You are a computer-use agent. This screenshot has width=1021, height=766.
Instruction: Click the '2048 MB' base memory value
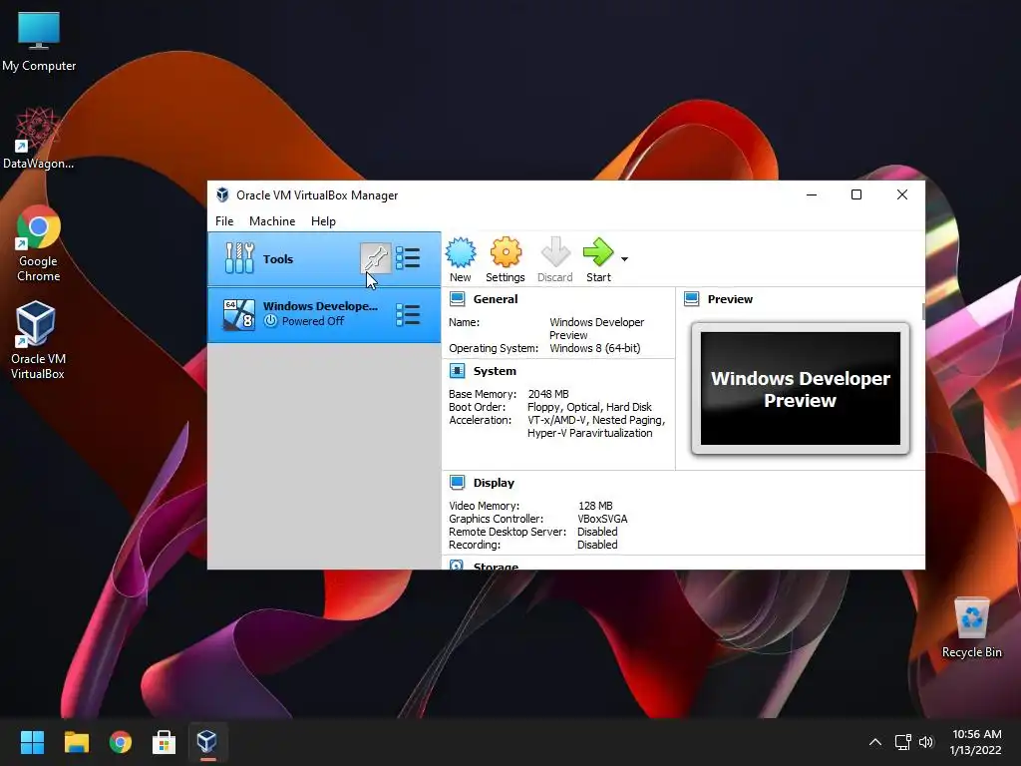pos(548,394)
